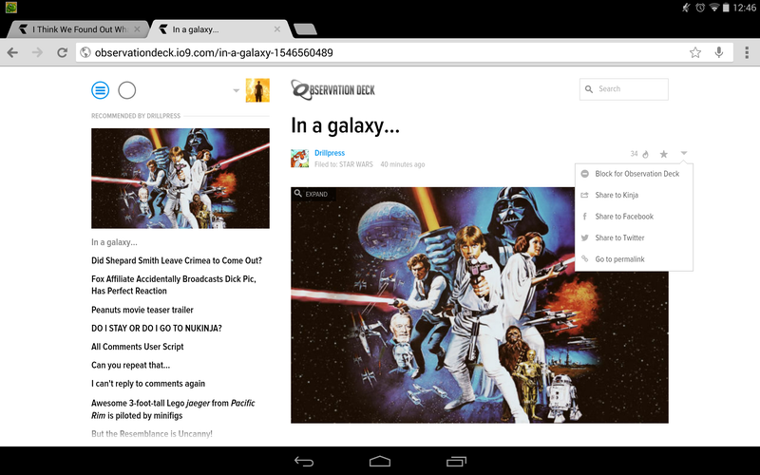Open 'Peanuts movie teaser trailer' article
This screenshot has height=475, width=760.
coord(142,310)
